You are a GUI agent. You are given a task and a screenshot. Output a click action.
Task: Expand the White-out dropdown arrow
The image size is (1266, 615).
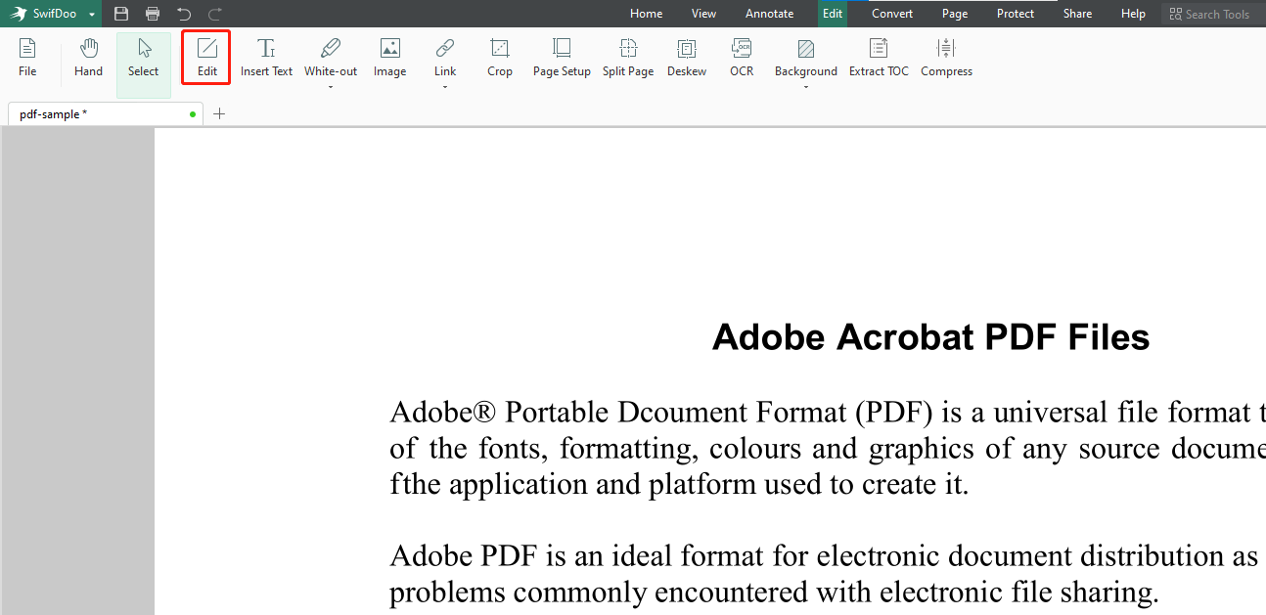331,87
